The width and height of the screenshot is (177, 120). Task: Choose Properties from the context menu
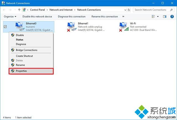pyautogui.click(x=21, y=71)
